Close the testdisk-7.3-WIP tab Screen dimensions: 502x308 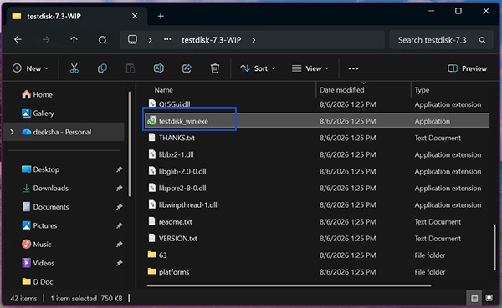pos(135,16)
